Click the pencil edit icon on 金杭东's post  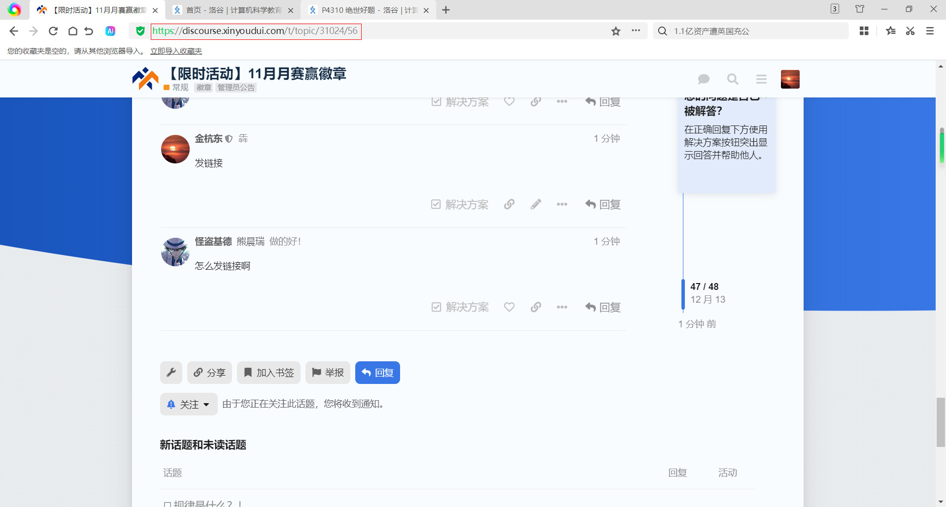pyautogui.click(x=536, y=204)
